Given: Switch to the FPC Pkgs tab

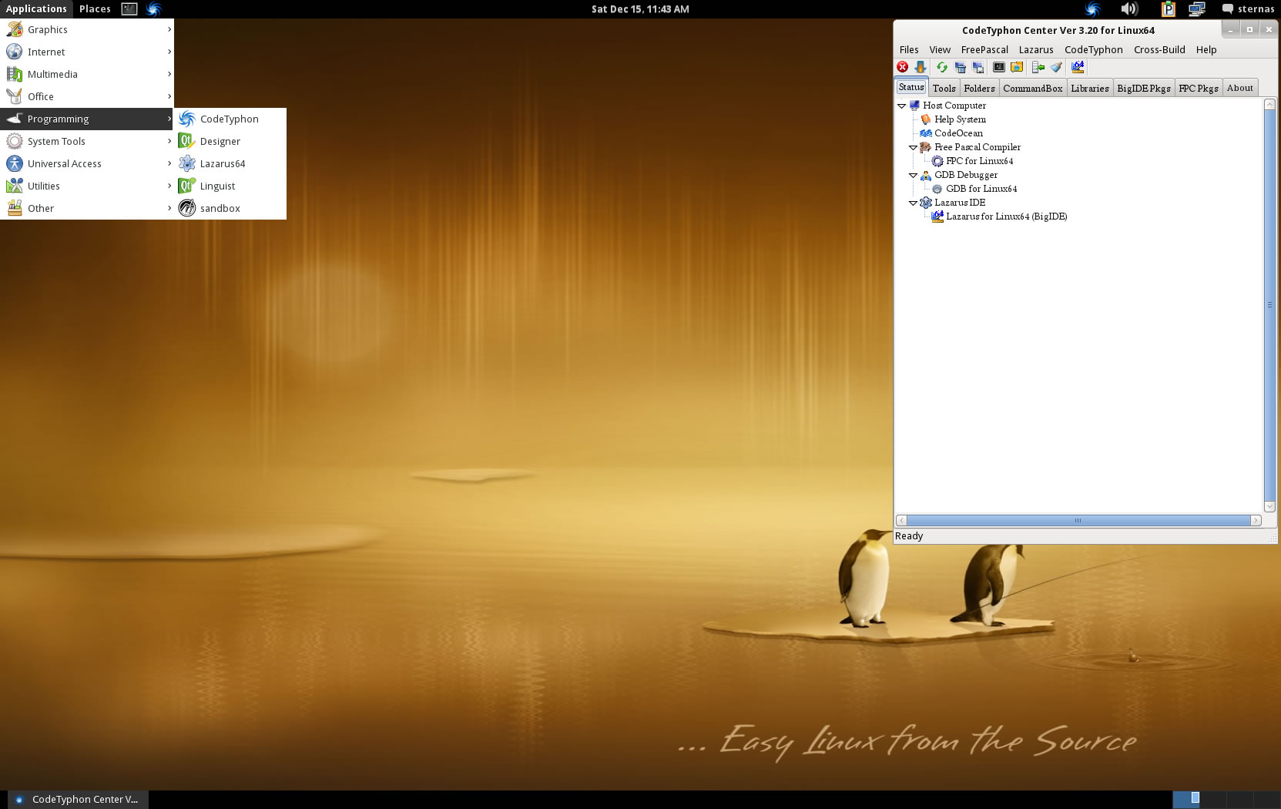Looking at the screenshot, I should 1199,88.
